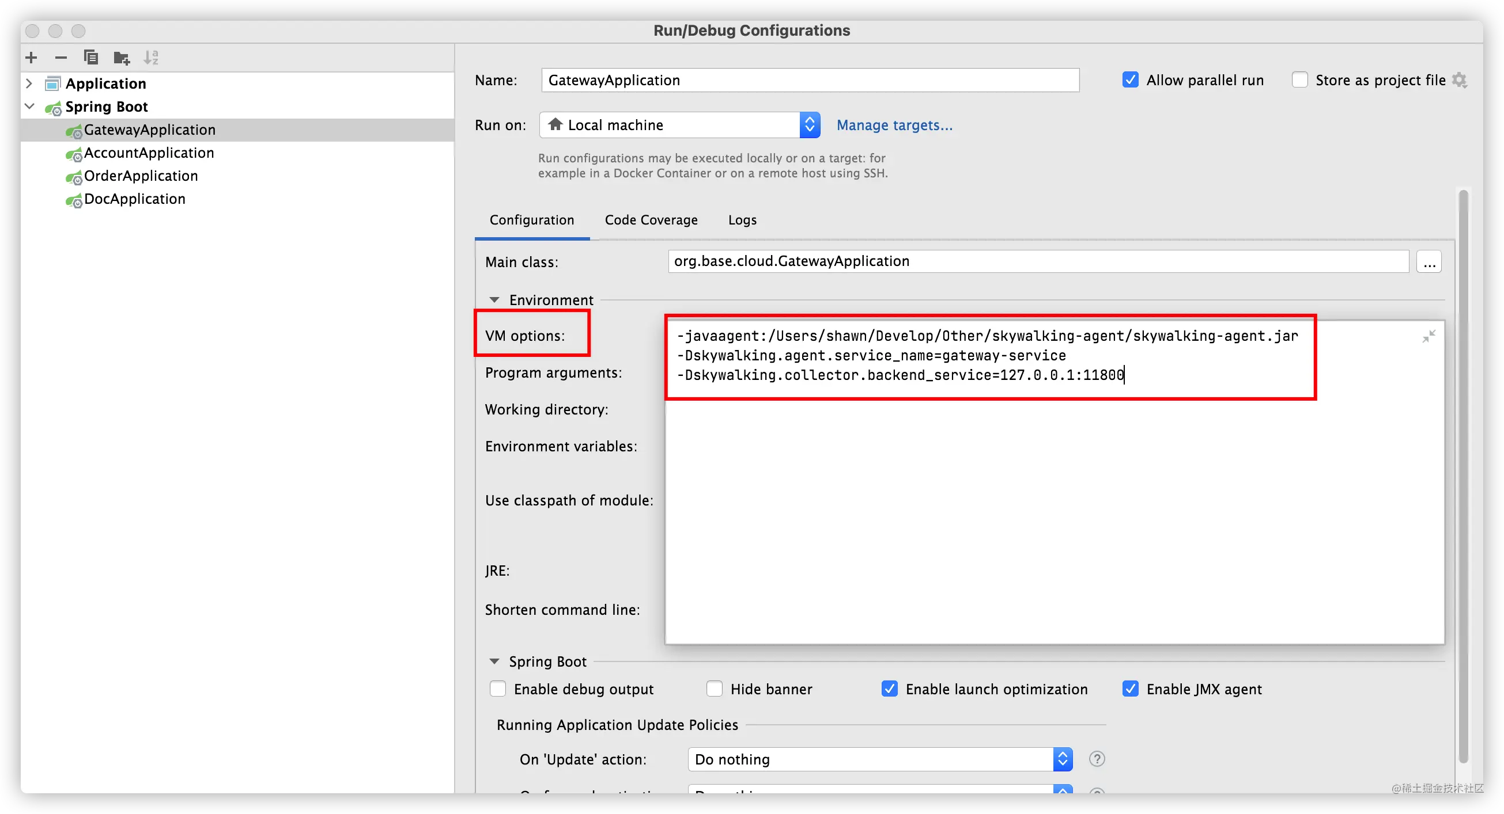Select OrderApplication configuration

(x=141, y=176)
